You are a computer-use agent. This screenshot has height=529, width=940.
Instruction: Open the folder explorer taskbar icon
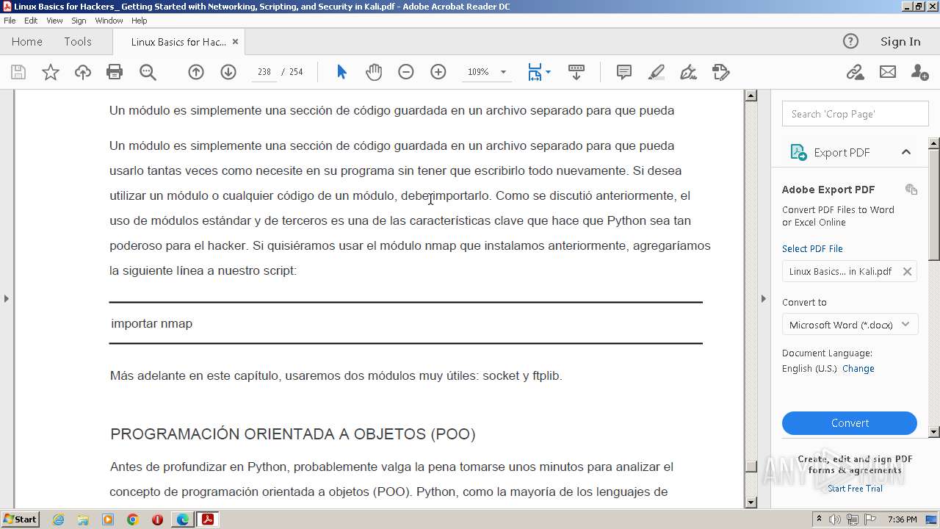[x=83, y=519]
